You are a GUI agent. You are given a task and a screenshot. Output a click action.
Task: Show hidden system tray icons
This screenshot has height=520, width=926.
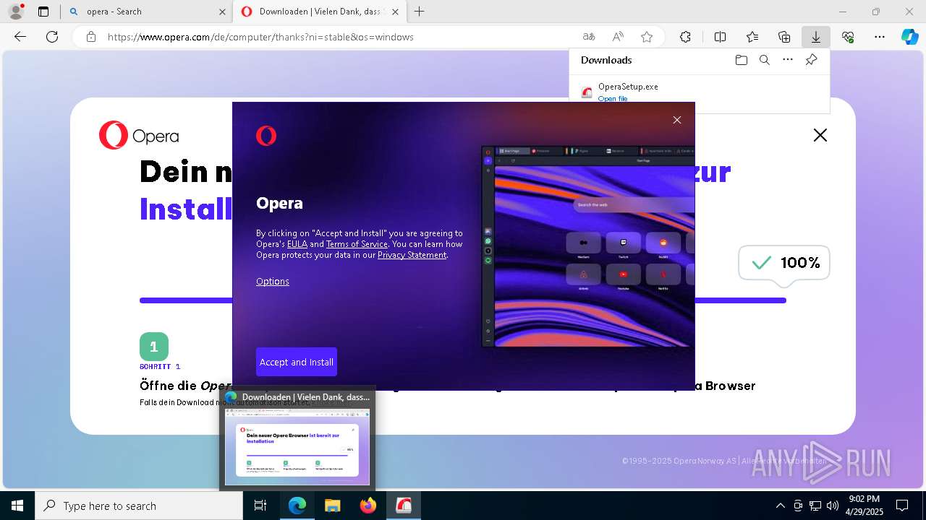coord(780,506)
